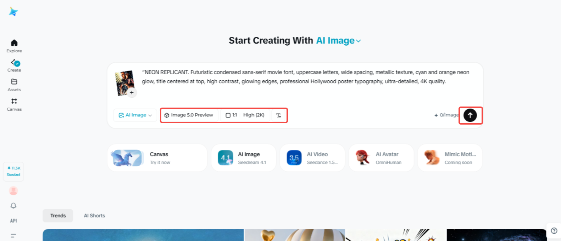Open the Create section in sidebar
This screenshot has height=241, width=561.
coord(14,63)
